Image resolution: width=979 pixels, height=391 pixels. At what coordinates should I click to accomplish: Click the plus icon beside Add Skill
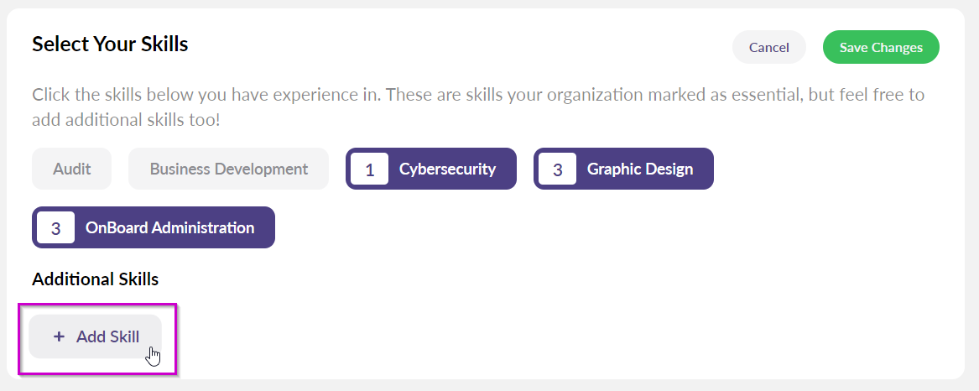point(59,336)
